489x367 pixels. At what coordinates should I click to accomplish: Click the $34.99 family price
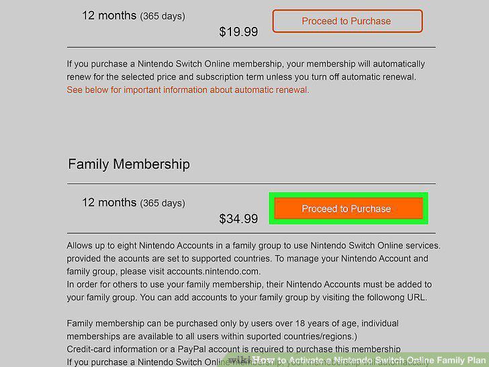coord(238,218)
